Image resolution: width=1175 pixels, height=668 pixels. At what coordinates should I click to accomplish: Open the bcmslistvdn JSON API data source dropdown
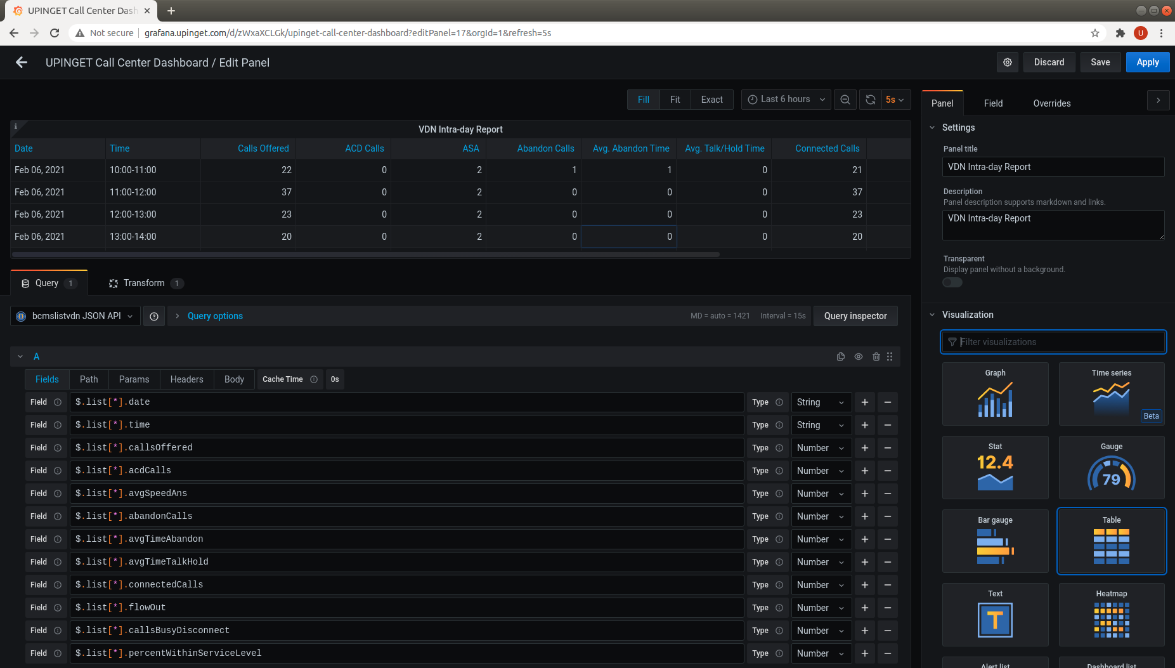pyautogui.click(x=75, y=316)
